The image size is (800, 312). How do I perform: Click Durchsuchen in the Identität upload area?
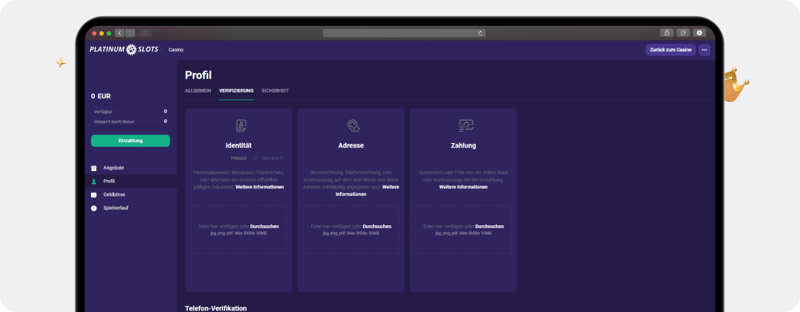[264, 226]
